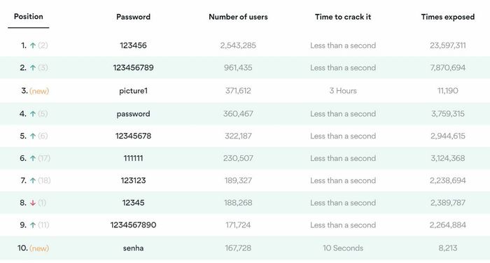Viewport: 490px width, 263px height.
Task: Click the '3 Hours' crack time cell
Action: (x=343, y=91)
